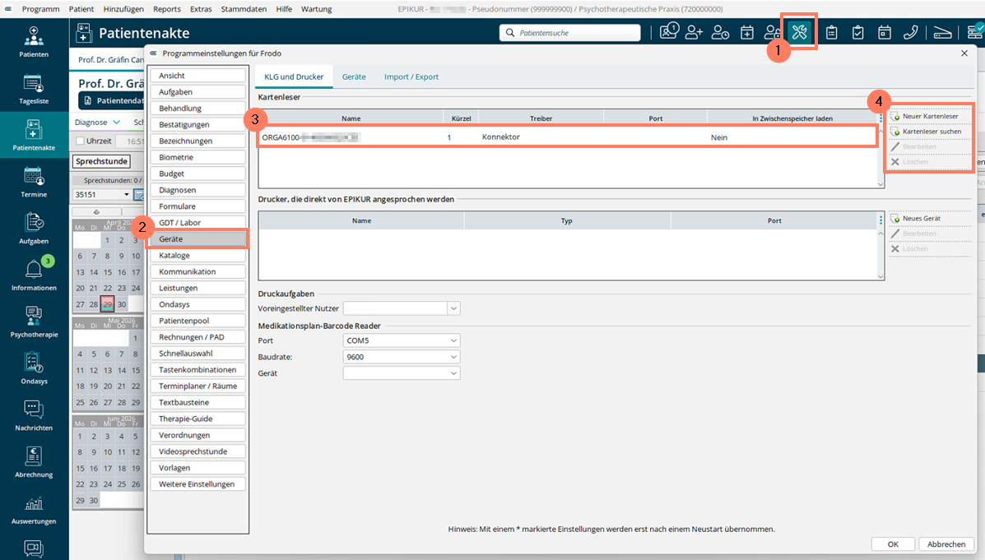
Task: Open Weitere Einstellungen category
Action: 197,484
